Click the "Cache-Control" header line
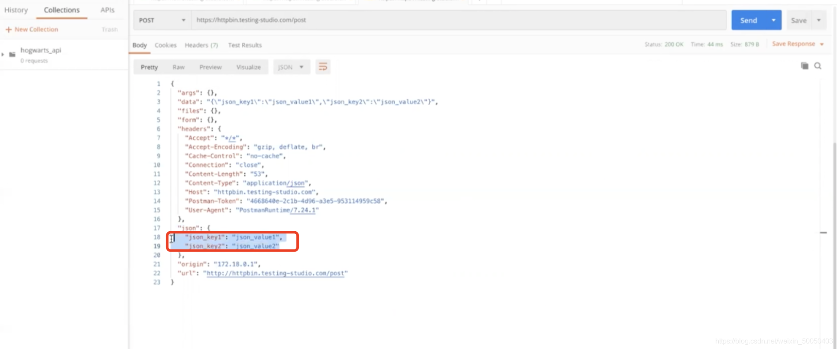This screenshot has height=349, width=837. click(x=235, y=156)
